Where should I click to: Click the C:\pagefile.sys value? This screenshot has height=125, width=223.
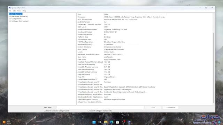click(x=110, y=77)
